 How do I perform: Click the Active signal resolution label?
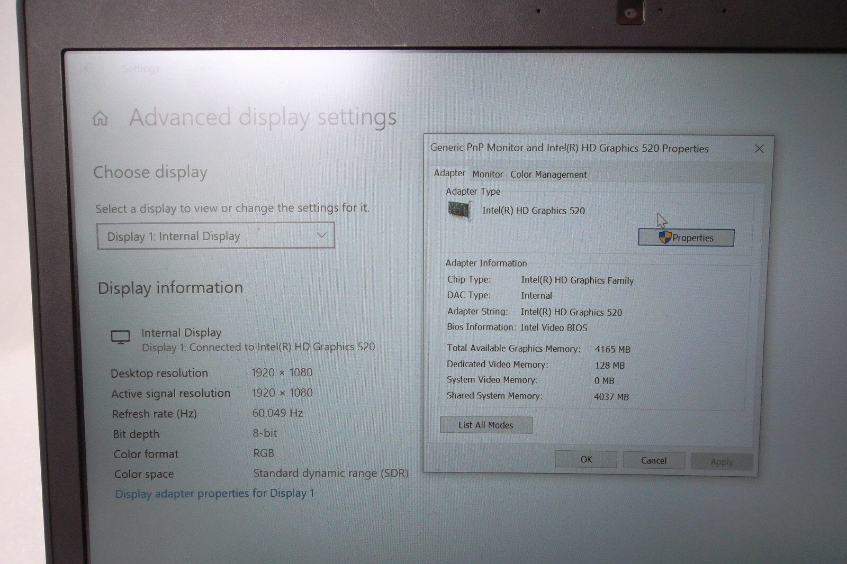(x=171, y=393)
